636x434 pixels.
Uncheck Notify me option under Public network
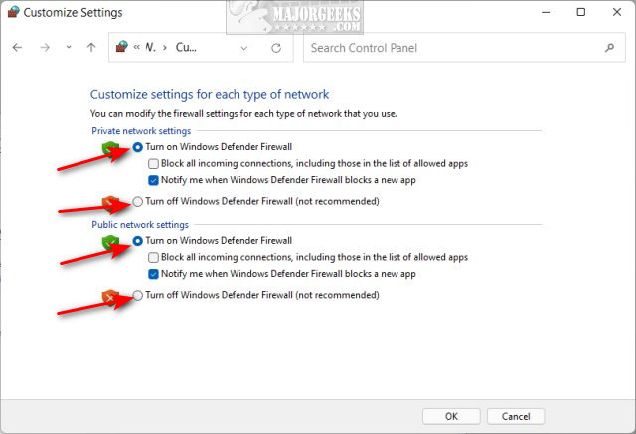click(153, 274)
